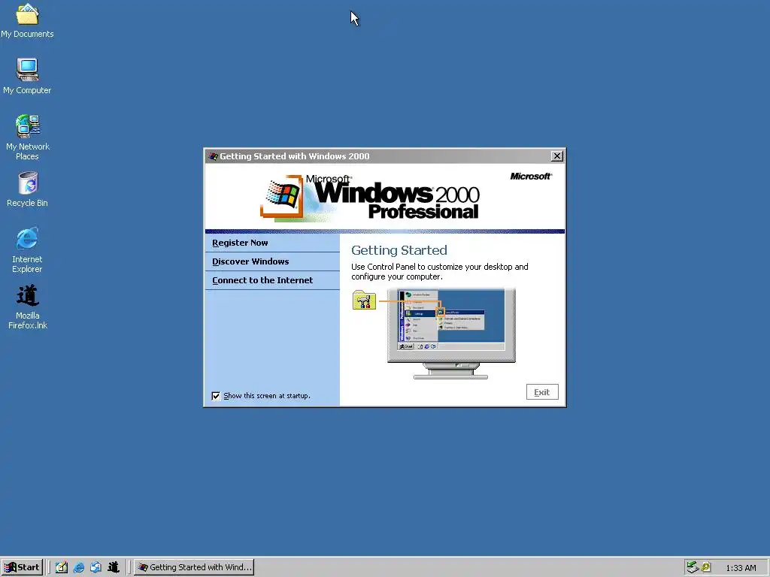Launch Internet Explorer from Quick Launch
The width and height of the screenshot is (770, 577).
pos(78,567)
